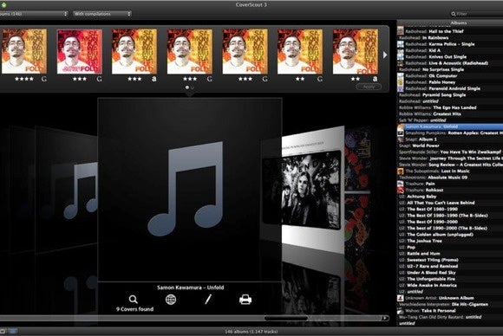Screen dimensions: 503x336
Task: Select the two-star cover with the Google icon
Action: (300, 52)
